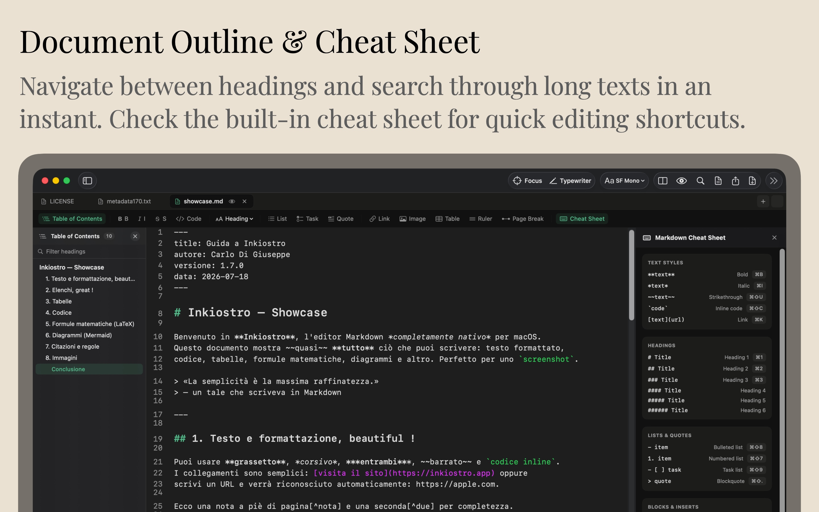Image resolution: width=819 pixels, height=512 pixels.
Task: Click the Filter headings field
Action: (90, 252)
